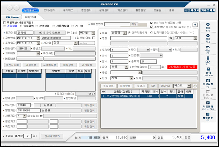Click the round plus icon next to 퍼스트 dropdown

[x=195, y=86]
